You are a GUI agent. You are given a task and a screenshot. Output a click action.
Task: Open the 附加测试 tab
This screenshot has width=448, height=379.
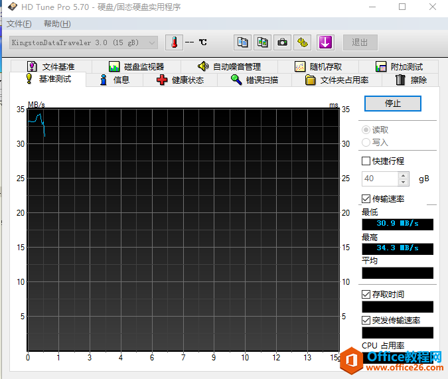(x=399, y=66)
